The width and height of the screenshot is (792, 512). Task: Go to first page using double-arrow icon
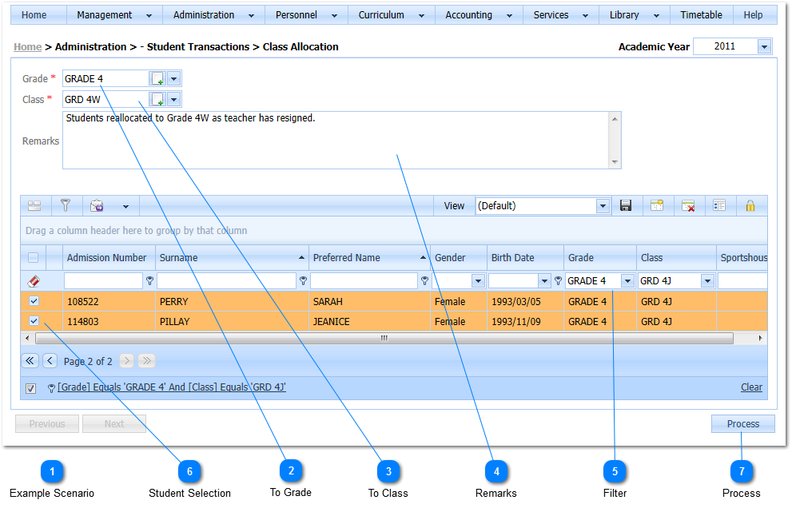[x=30, y=361]
